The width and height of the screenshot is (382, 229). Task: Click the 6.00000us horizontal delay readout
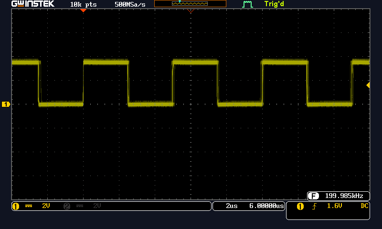tap(266, 206)
